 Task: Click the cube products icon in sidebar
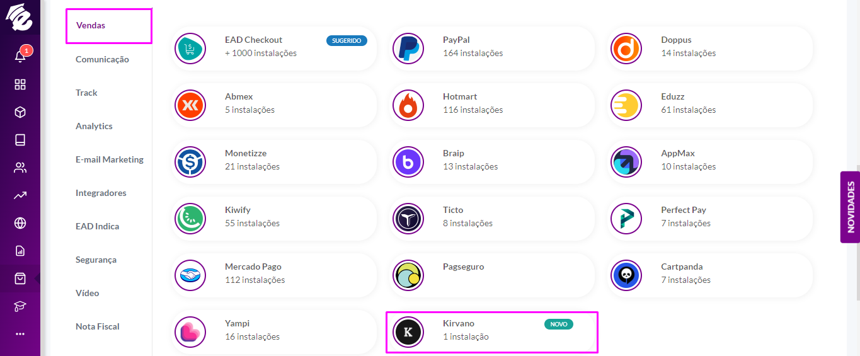[20, 112]
